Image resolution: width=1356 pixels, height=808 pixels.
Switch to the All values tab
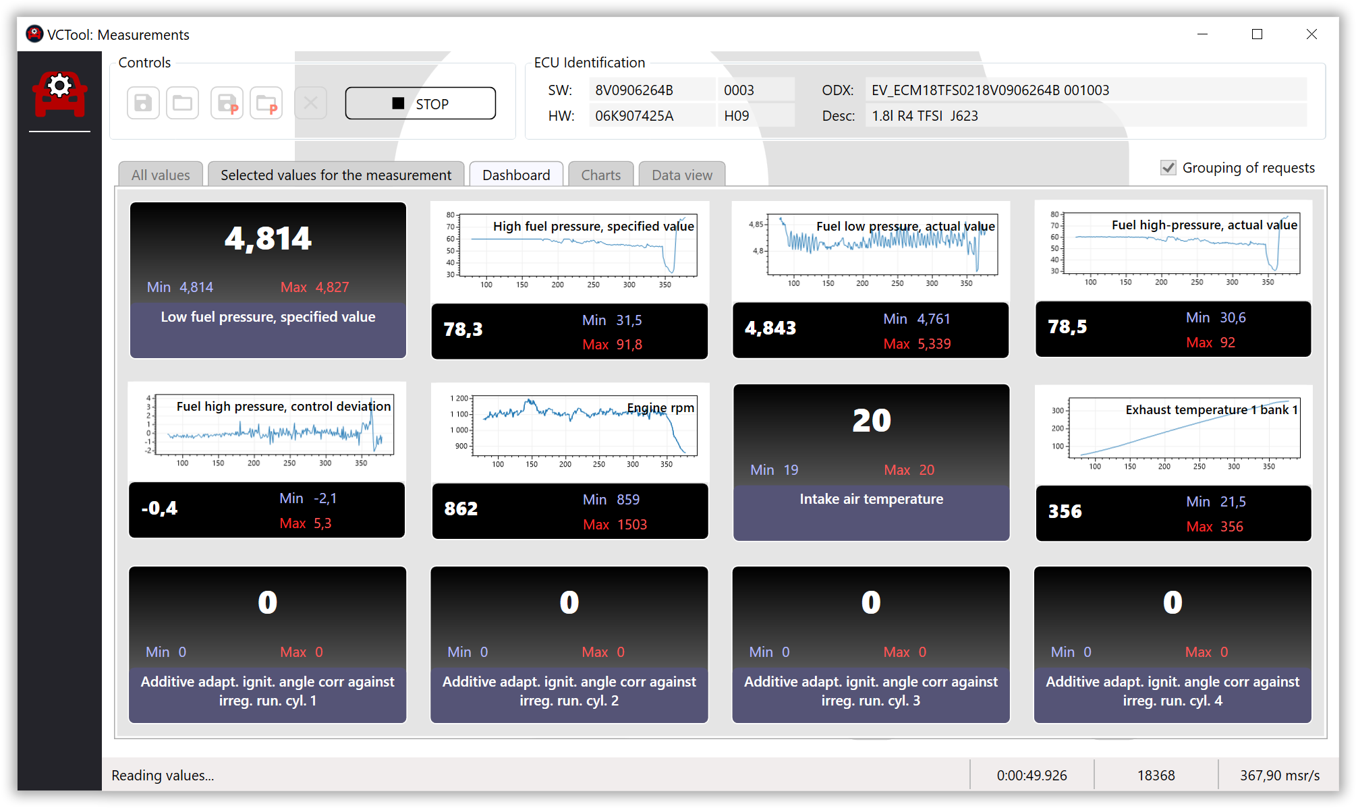(161, 175)
